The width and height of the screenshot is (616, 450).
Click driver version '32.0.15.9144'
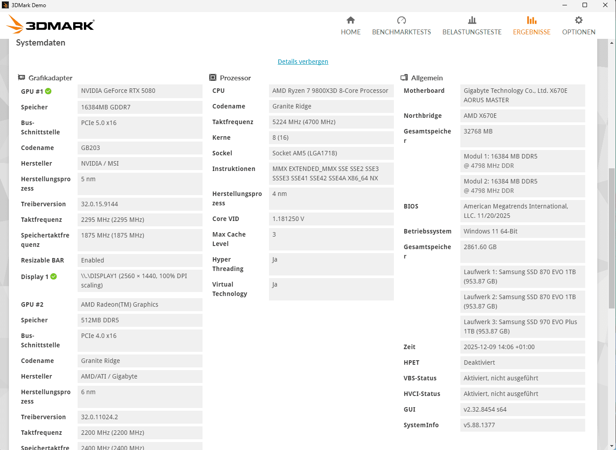140,204
